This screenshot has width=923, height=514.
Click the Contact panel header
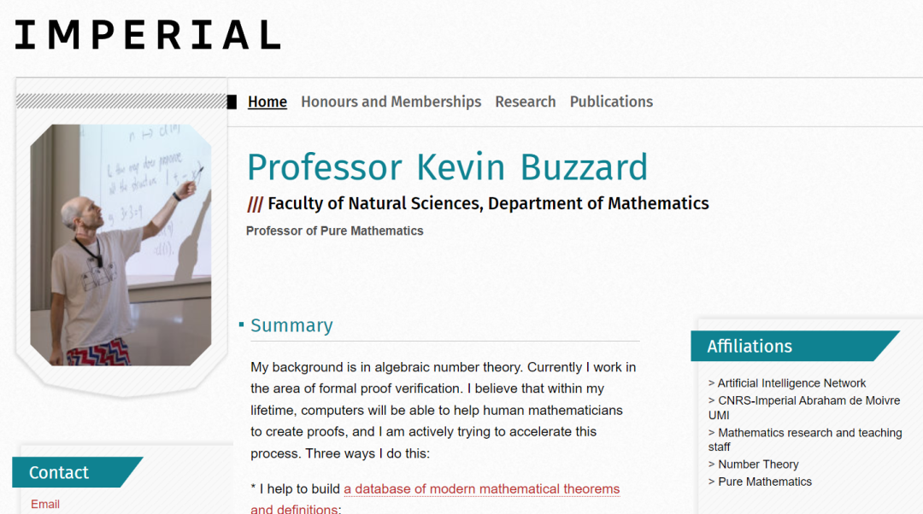(x=77, y=472)
